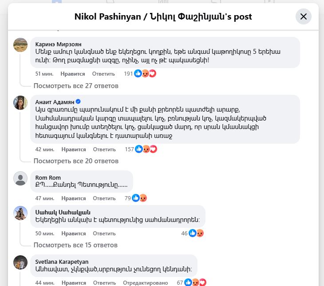The width and height of the screenshot is (324, 286).
Task: Expand all 15 replies to Սահակ Սահակյան
Action: (75, 245)
